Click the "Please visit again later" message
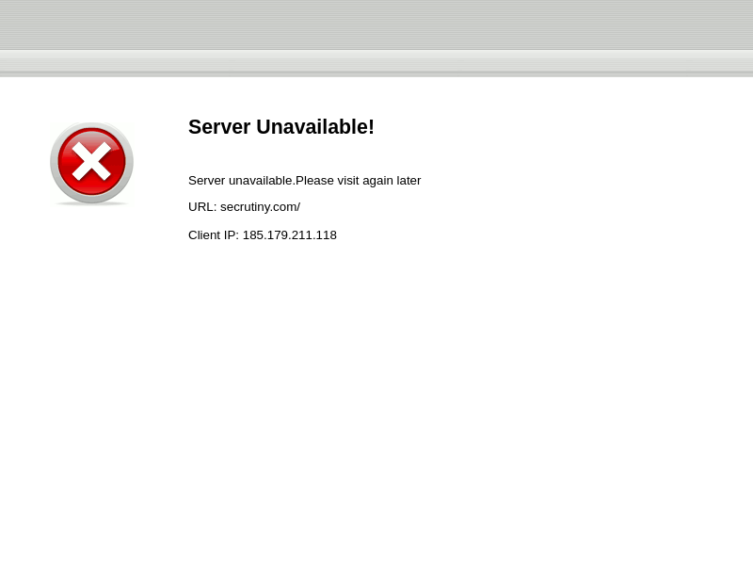 pos(358,181)
